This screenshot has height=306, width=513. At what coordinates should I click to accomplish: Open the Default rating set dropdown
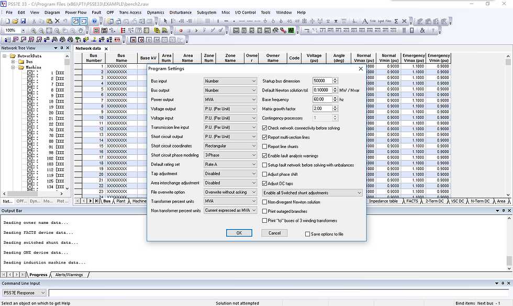click(230, 164)
